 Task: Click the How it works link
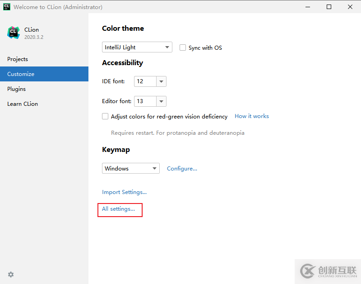pos(251,116)
